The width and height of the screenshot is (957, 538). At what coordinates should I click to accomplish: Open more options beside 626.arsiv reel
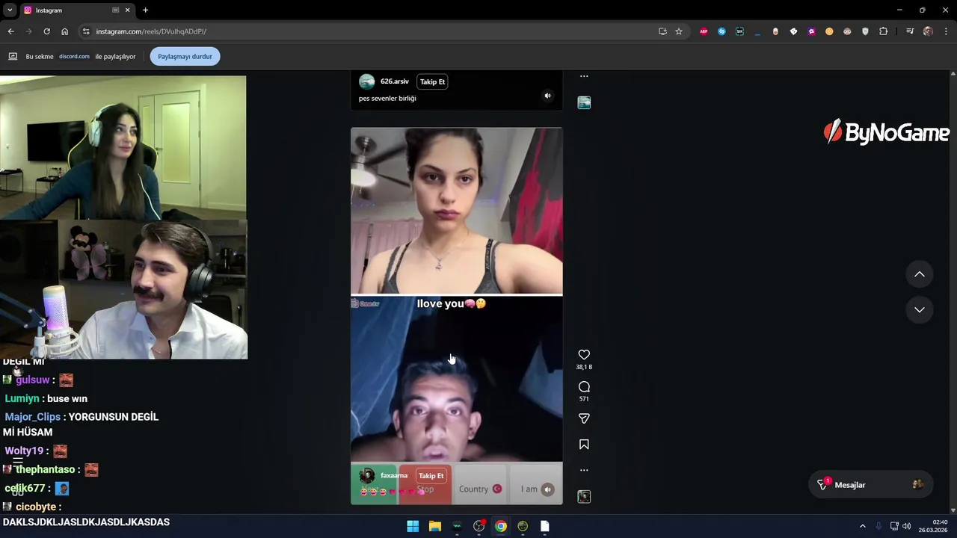pyautogui.click(x=584, y=76)
